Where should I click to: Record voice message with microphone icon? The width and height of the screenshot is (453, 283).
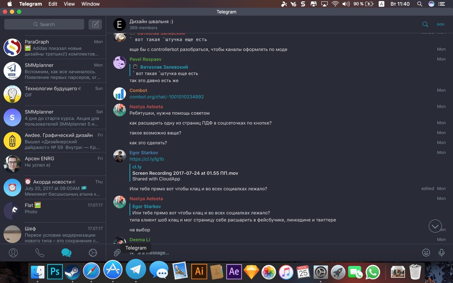click(441, 253)
